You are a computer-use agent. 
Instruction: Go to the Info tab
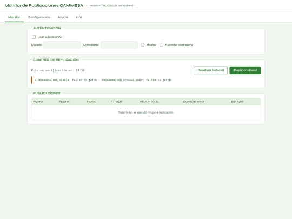point(79,17)
